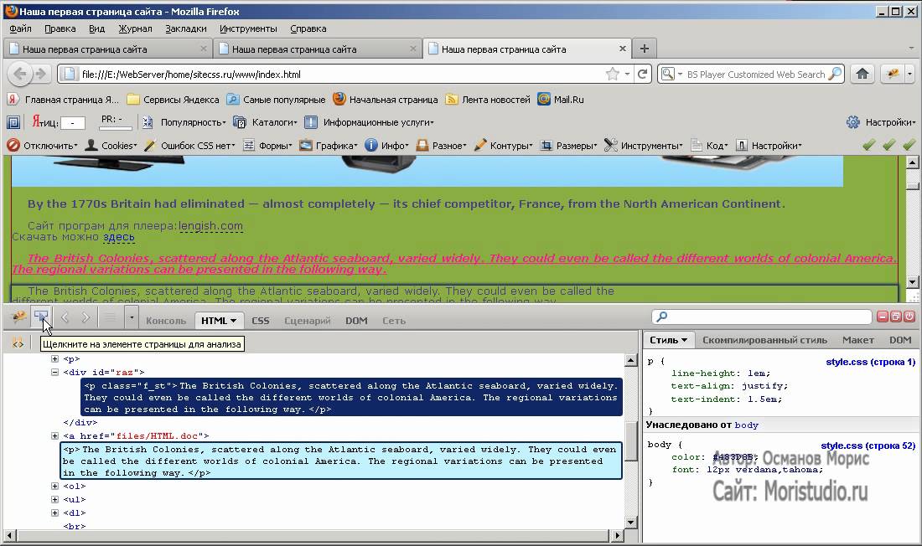This screenshot has height=546, width=922.
Task: Open the Инфо dropdown menu
Action: point(387,145)
